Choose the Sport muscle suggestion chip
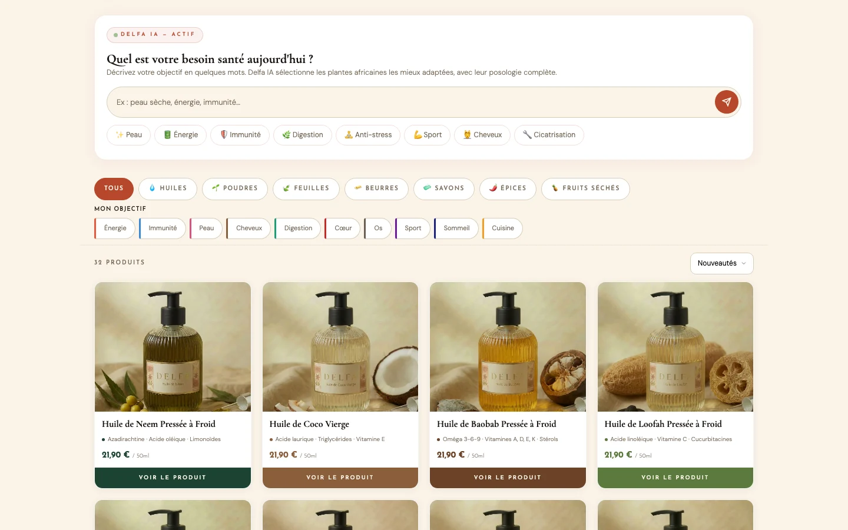 [428, 135]
